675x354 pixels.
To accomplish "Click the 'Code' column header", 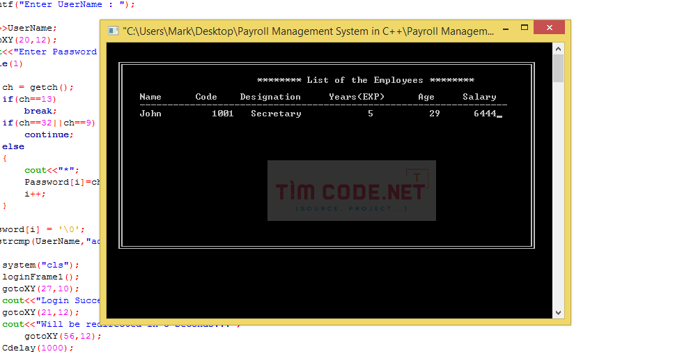I will pyautogui.click(x=205, y=97).
